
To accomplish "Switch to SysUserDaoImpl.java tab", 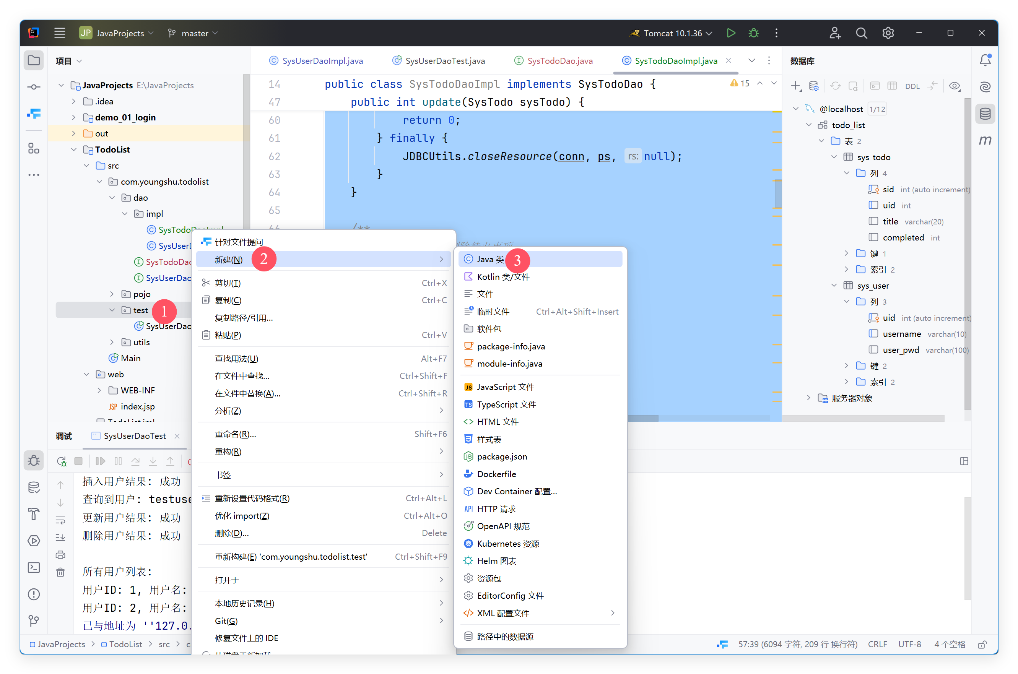I will click(316, 61).
